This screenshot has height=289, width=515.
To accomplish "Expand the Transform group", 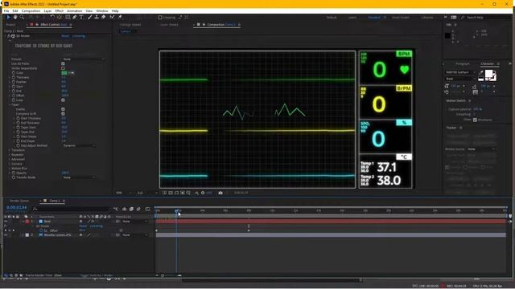I will click(9, 150).
